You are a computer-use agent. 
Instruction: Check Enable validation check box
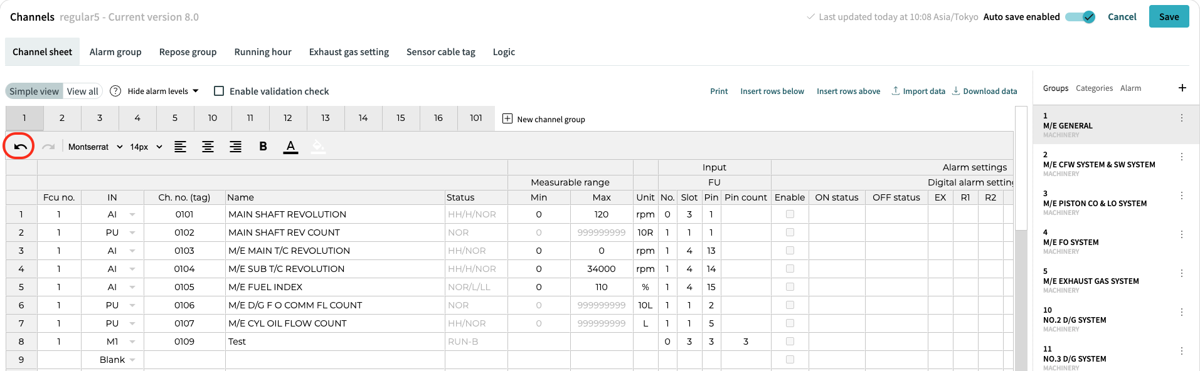(x=219, y=91)
